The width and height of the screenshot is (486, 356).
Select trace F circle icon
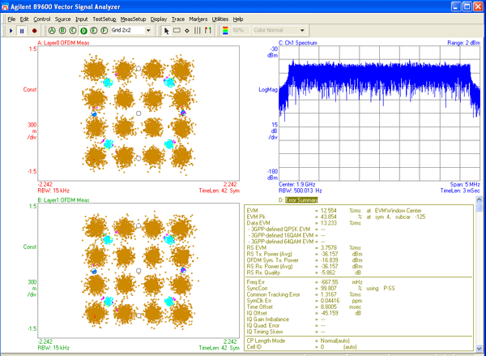[x=104, y=30]
